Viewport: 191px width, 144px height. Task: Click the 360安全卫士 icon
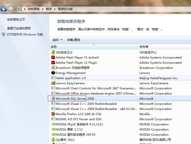coord(53,52)
